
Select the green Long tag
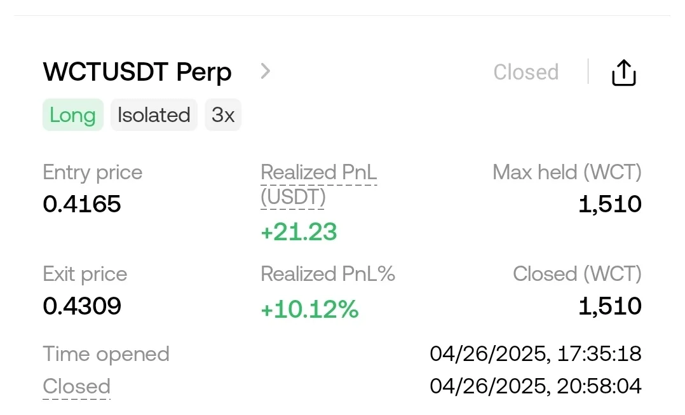point(72,115)
